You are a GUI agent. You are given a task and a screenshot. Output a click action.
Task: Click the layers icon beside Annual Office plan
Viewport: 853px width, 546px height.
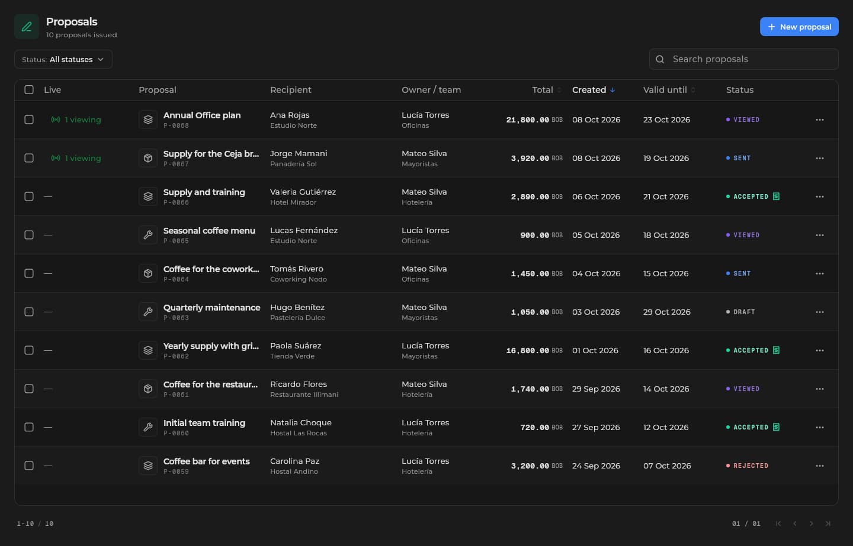pos(148,119)
